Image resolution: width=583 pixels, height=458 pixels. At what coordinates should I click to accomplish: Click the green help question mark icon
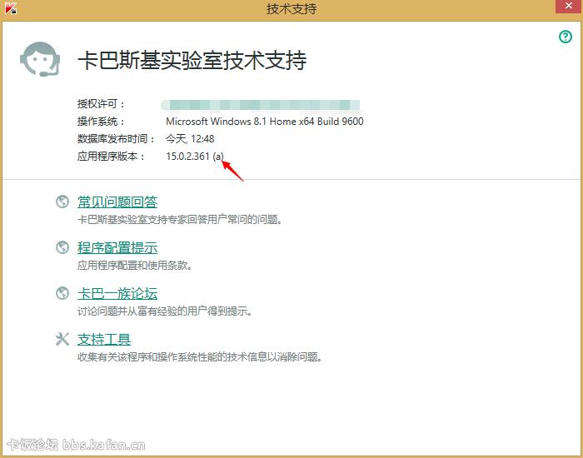click(x=566, y=37)
